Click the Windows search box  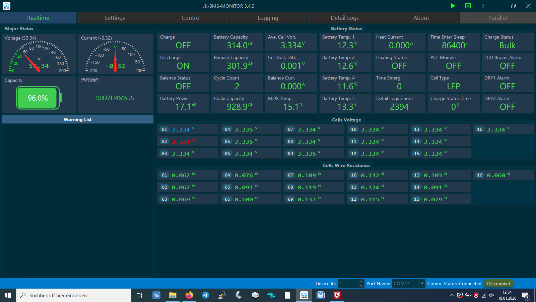click(74, 295)
